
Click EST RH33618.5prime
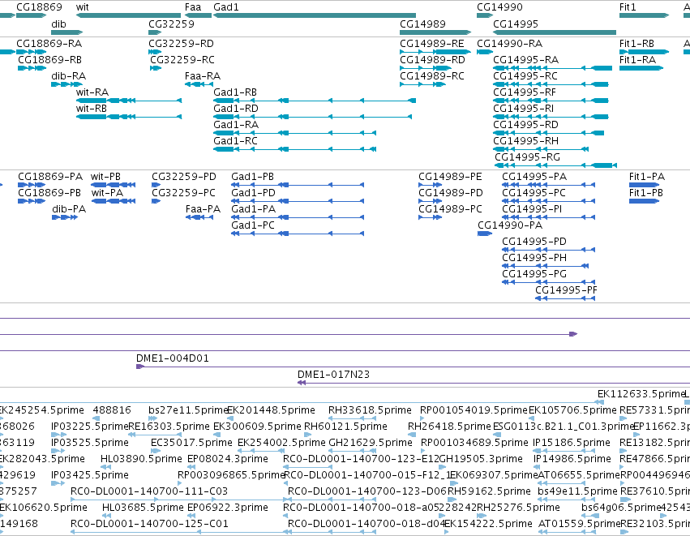pyautogui.click(x=353, y=419)
